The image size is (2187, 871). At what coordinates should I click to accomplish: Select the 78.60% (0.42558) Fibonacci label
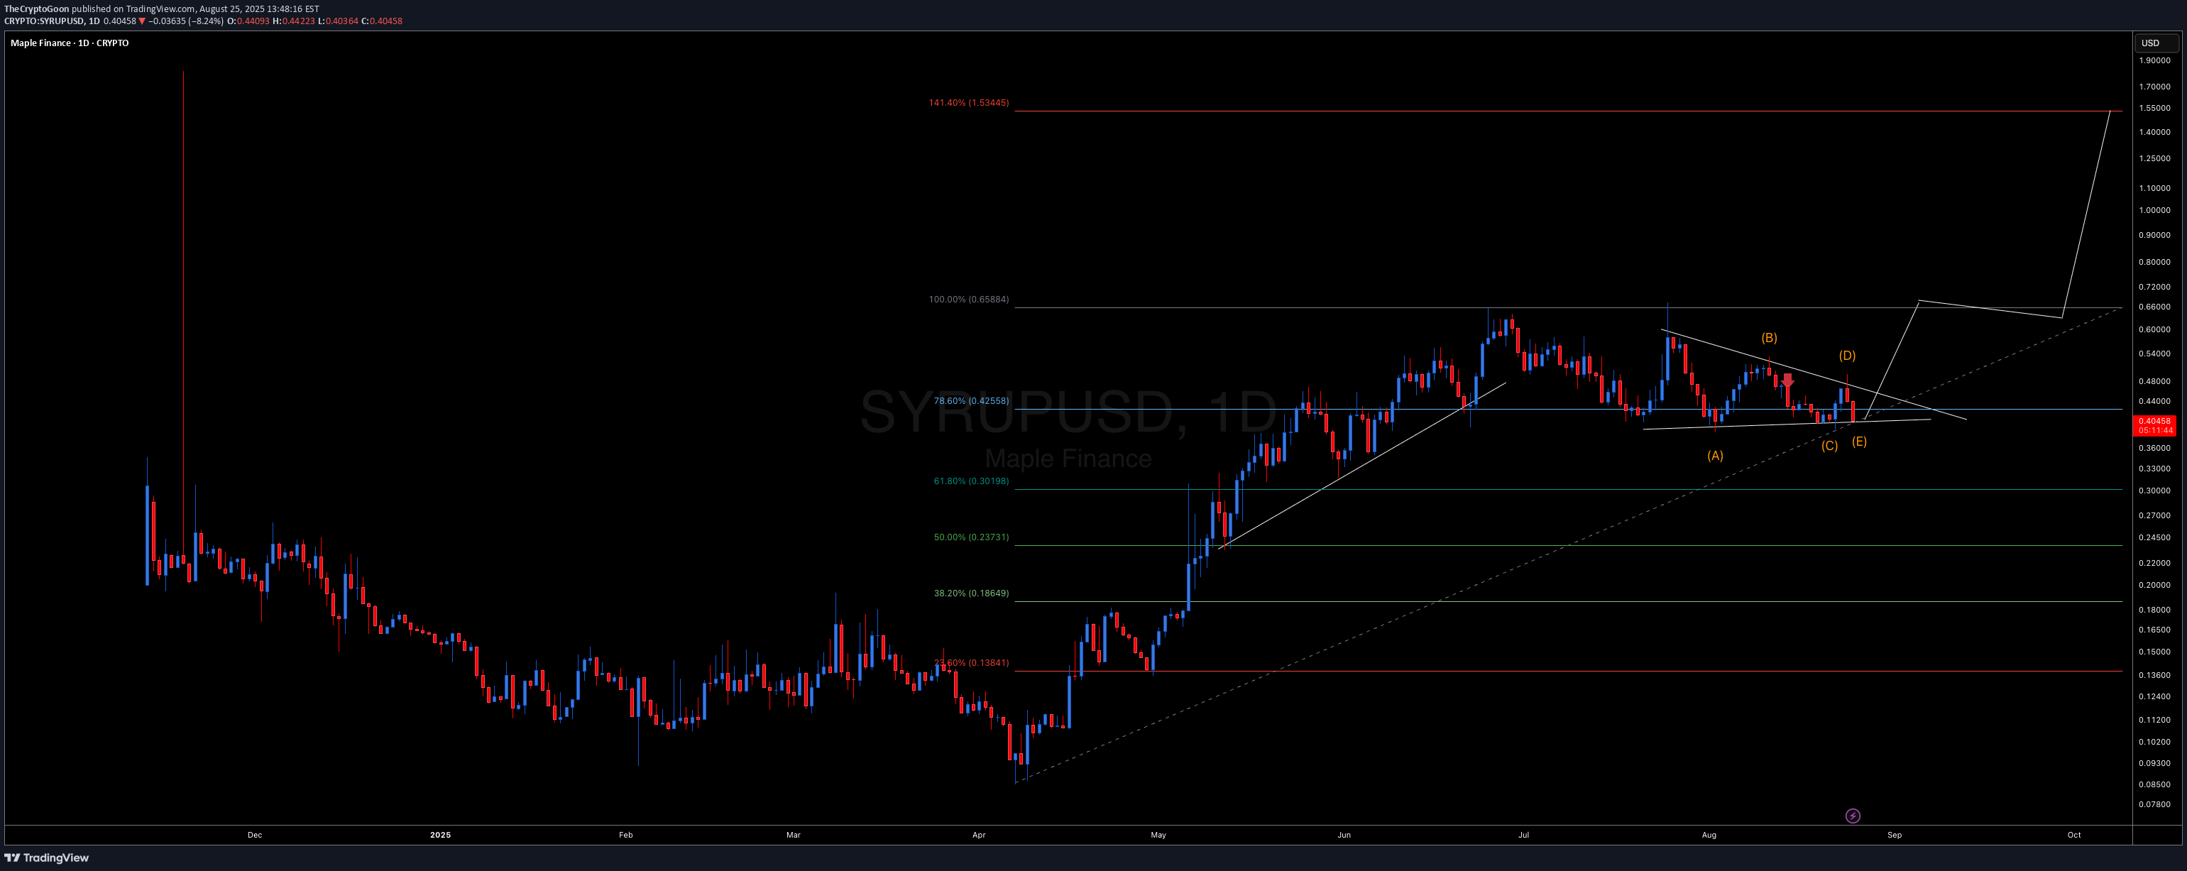coord(971,400)
